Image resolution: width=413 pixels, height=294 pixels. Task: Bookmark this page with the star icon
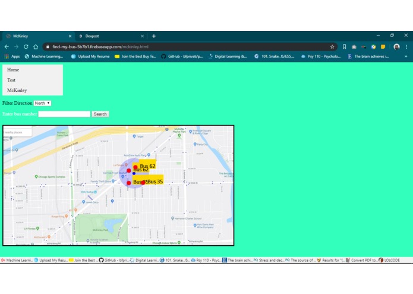pos(332,47)
